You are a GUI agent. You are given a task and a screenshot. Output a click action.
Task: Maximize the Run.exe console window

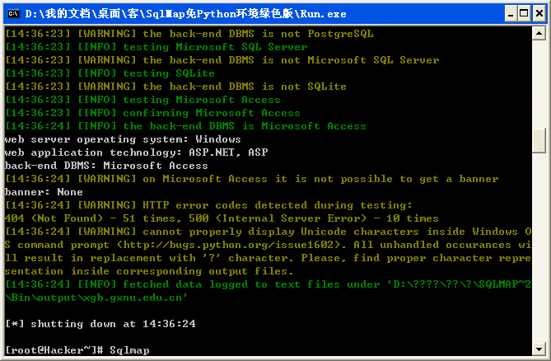tap(525, 14)
